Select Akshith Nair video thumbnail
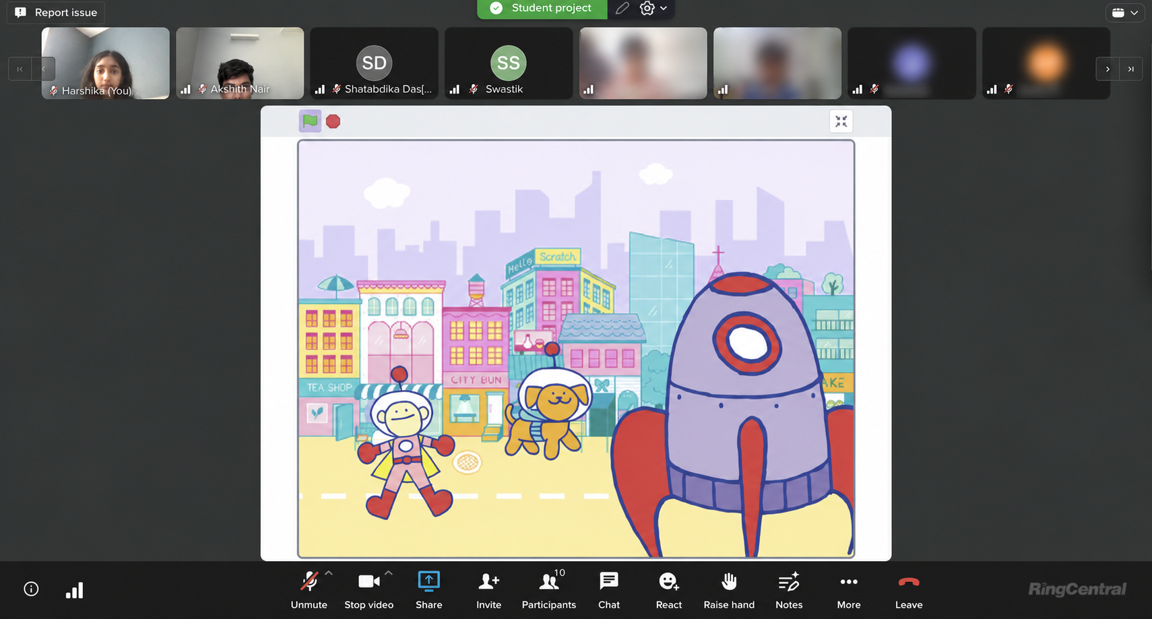The height and width of the screenshot is (619, 1152). pyautogui.click(x=240, y=63)
